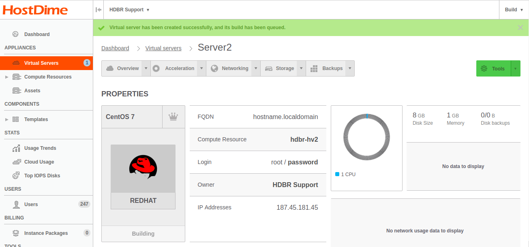This screenshot has height=247, width=529.
Task: Click the Cloud Usage icon
Action: pos(16,162)
